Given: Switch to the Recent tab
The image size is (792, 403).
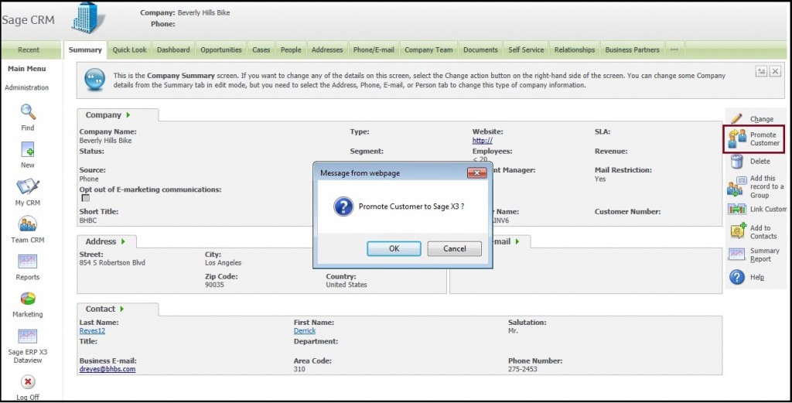Looking at the screenshot, I should [29, 50].
